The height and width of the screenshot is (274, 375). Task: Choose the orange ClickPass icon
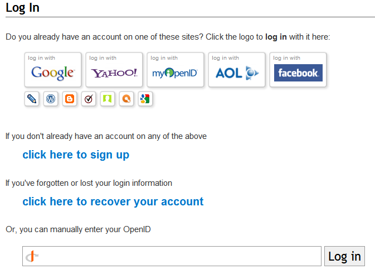coord(126,99)
